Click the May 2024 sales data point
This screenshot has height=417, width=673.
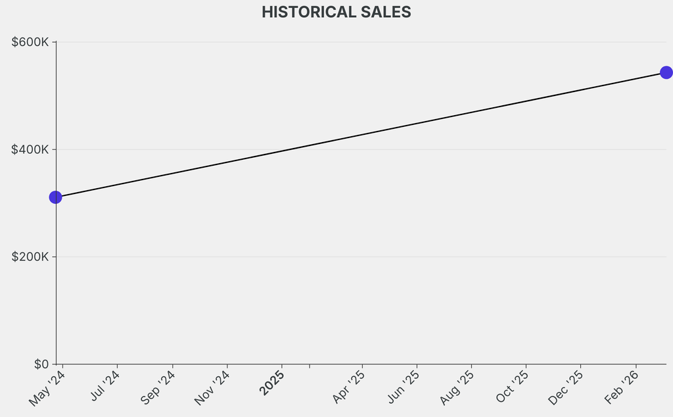(x=56, y=197)
